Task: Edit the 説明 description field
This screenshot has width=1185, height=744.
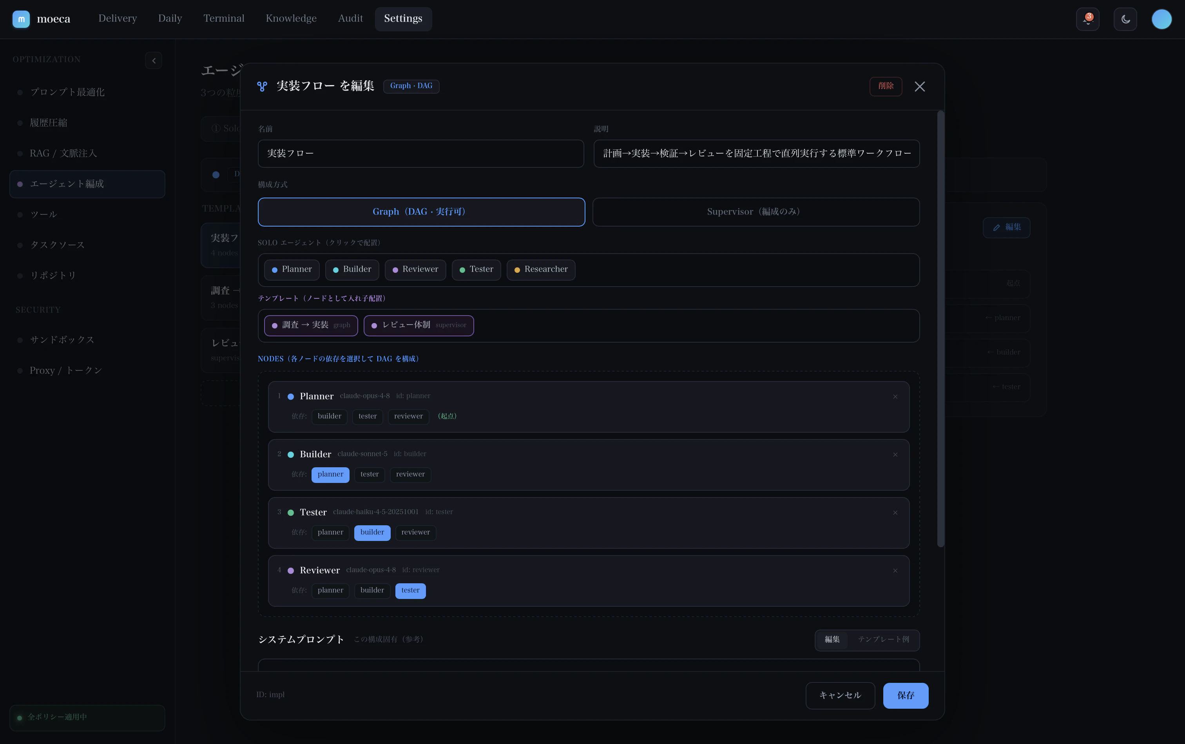Action: (x=756, y=154)
